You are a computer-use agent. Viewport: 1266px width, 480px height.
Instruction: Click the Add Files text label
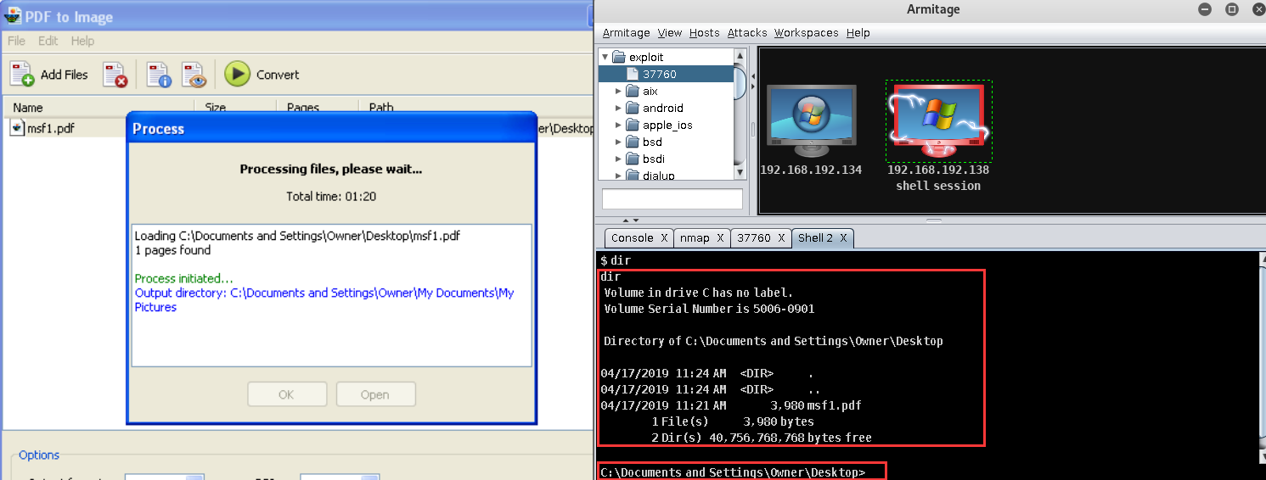coord(65,75)
